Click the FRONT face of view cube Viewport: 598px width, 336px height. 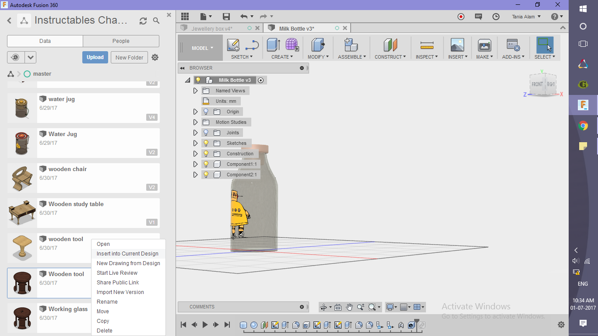click(x=537, y=84)
